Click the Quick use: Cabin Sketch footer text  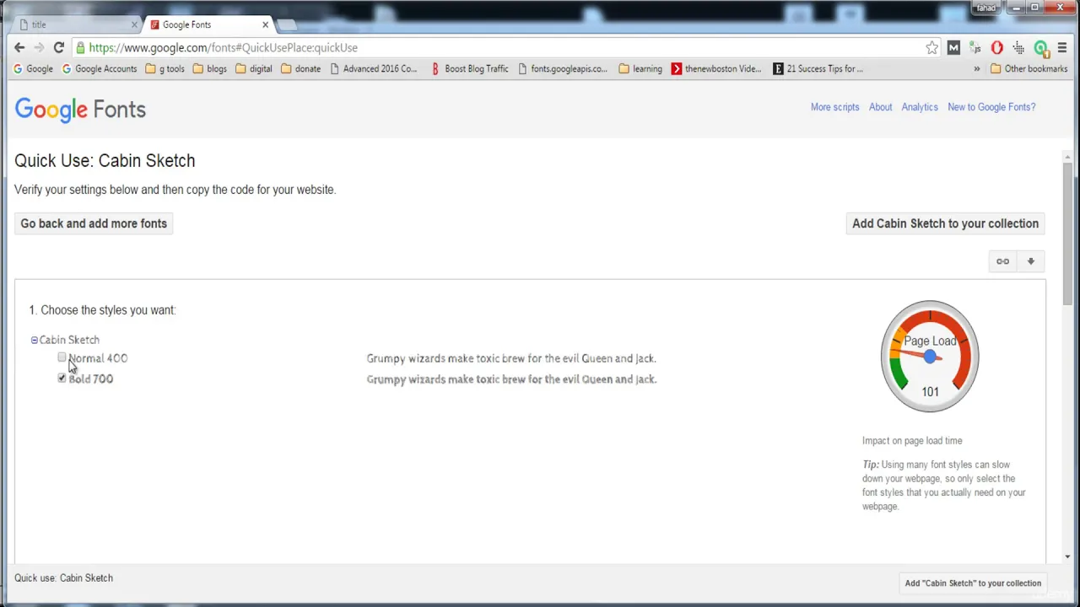tap(63, 578)
